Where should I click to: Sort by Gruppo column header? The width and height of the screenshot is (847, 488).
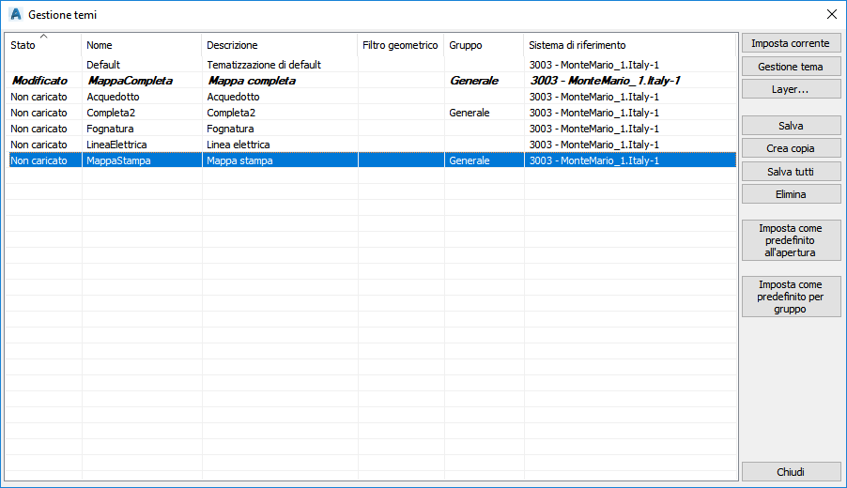483,45
